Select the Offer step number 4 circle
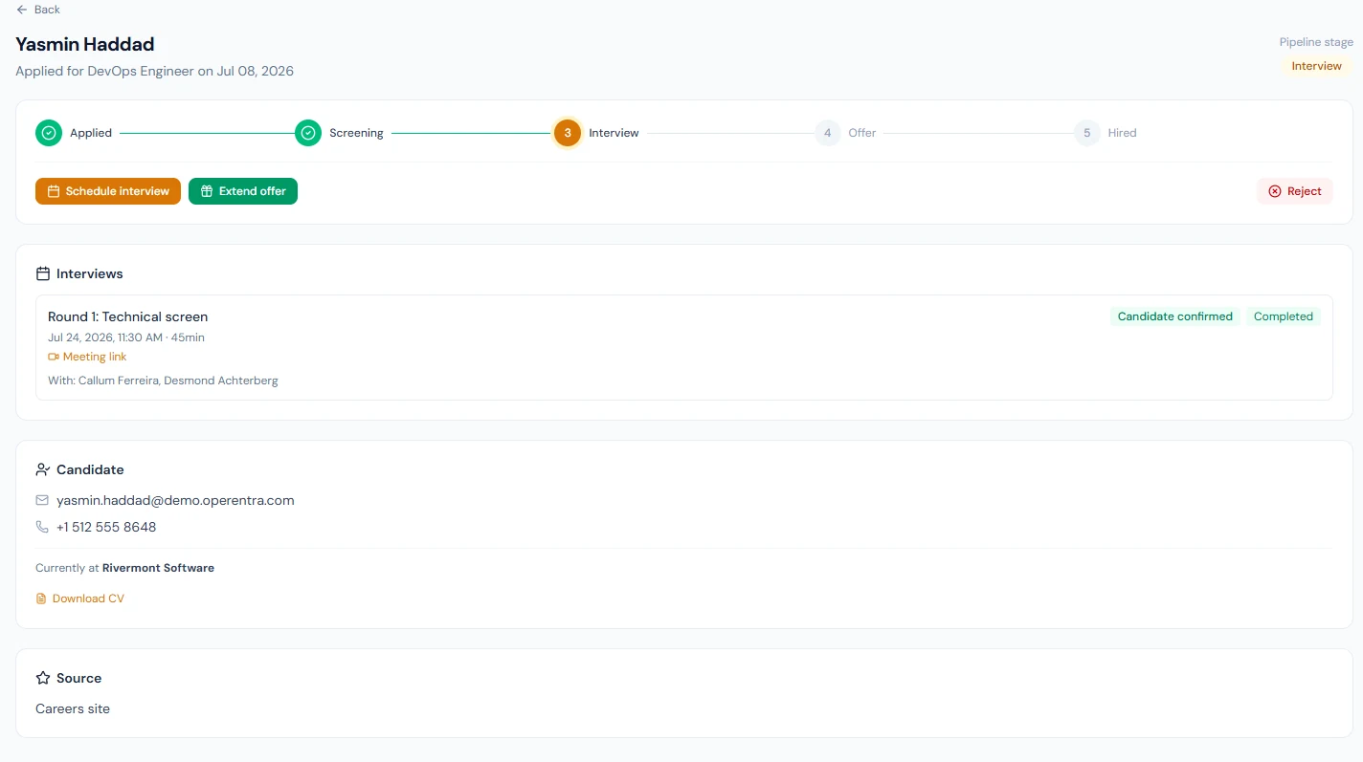The height and width of the screenshot is (762, 1363). click(x=827, y=133)
